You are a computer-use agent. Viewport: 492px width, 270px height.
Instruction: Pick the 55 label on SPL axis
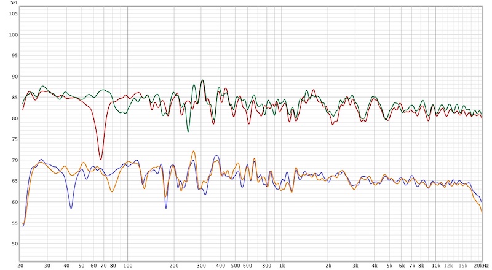tap(15, 223)
